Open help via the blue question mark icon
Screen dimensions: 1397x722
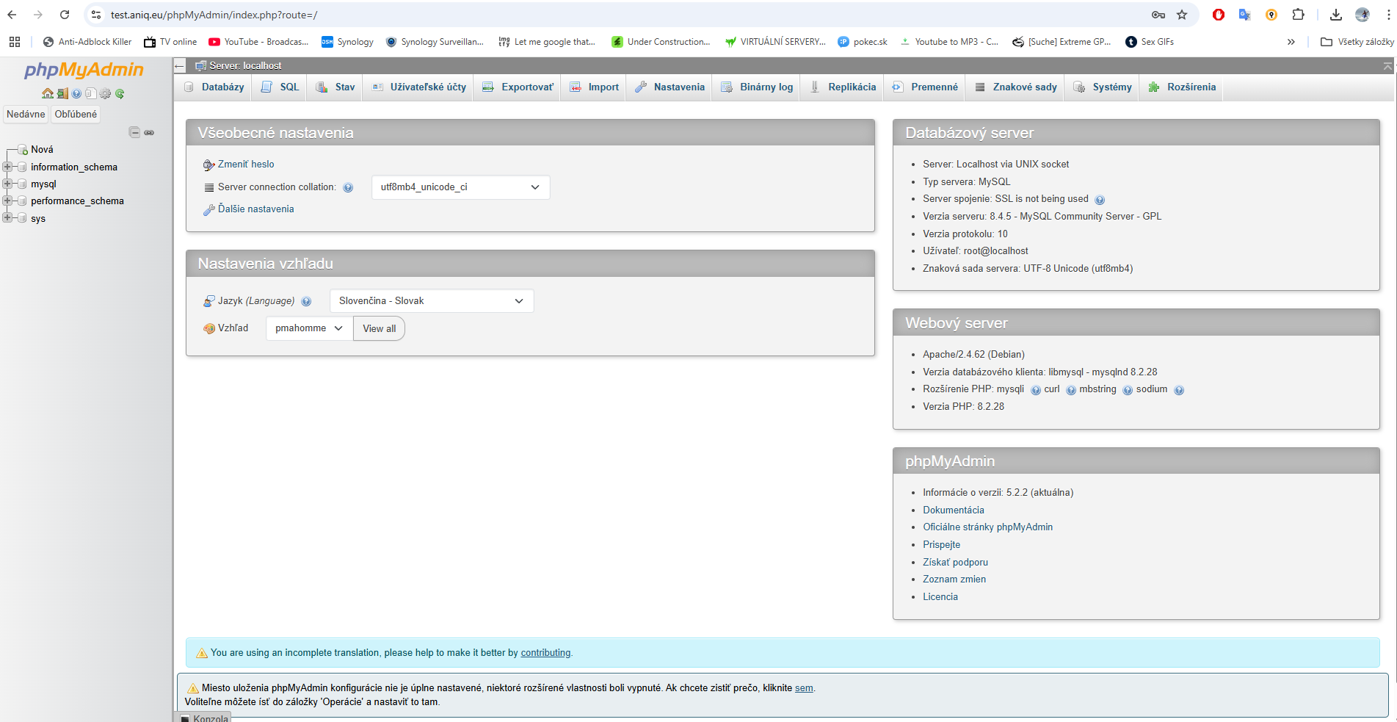pyautogui.click(x=76, y=93)
